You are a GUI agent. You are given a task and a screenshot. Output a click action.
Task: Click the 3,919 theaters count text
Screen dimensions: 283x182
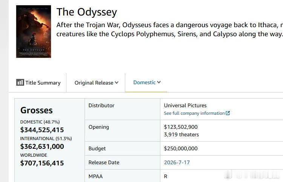coord(181,134)
